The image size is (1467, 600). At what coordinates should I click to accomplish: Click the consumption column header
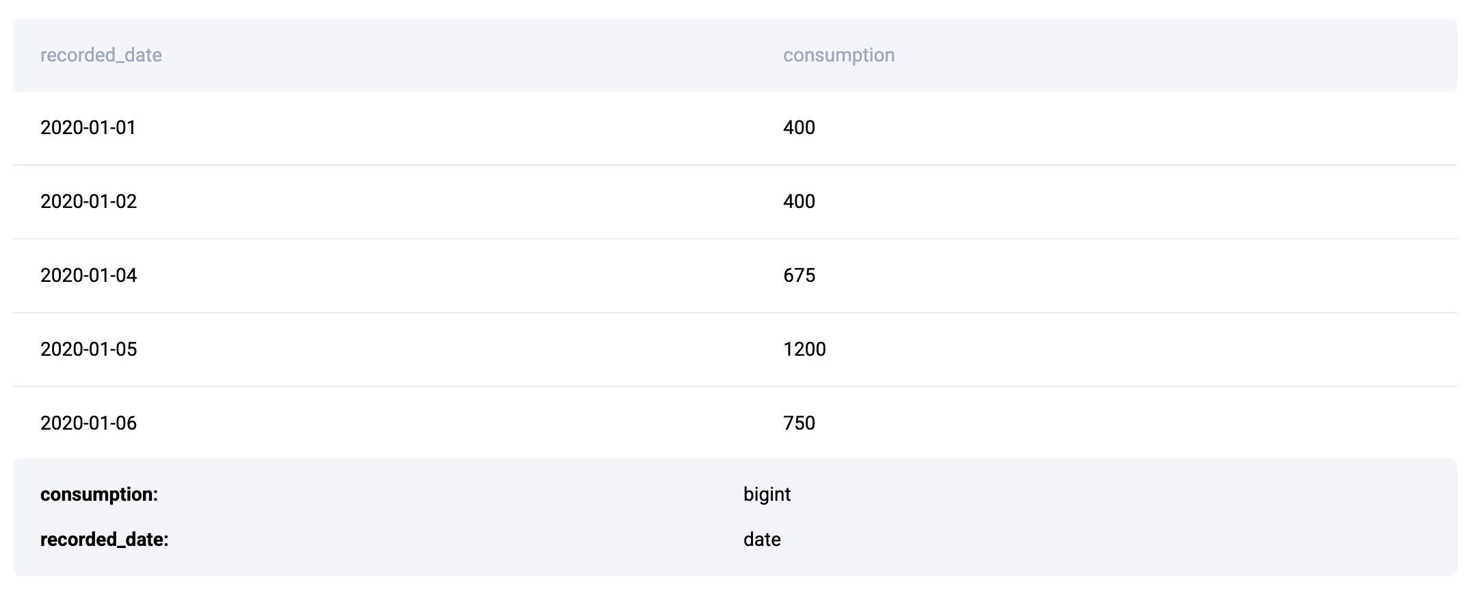pos(838,55)
